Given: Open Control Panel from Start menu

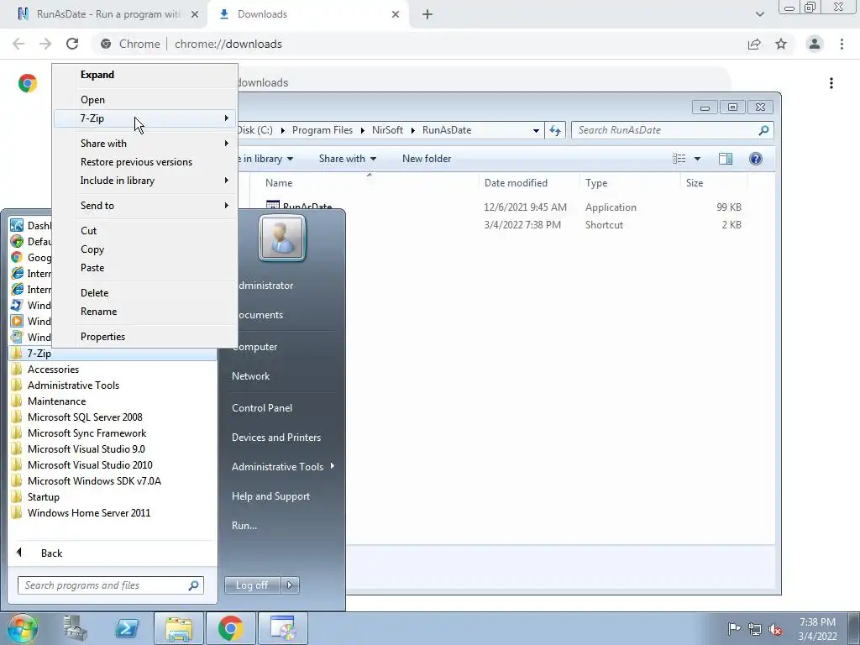Looking at the screenshot, I should point(262,408).
